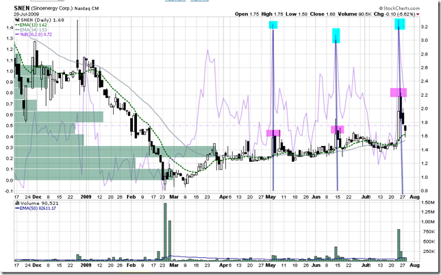Screen dimensions: 441x275
Task: Click the tallest volume bar in late February
Action: click(165, 232)
